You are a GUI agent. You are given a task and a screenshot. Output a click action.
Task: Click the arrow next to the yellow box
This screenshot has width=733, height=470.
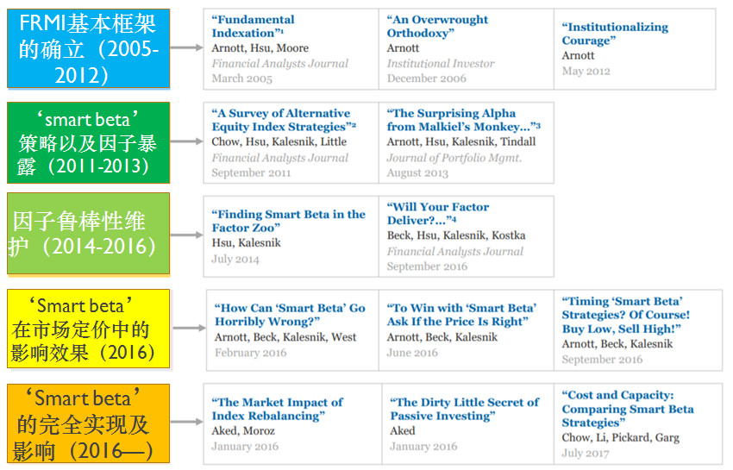click(x=189, y=329)
